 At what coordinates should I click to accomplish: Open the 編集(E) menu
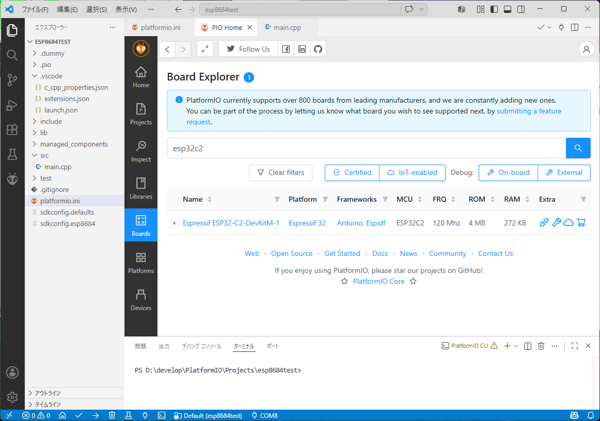(x=67, y=9)
